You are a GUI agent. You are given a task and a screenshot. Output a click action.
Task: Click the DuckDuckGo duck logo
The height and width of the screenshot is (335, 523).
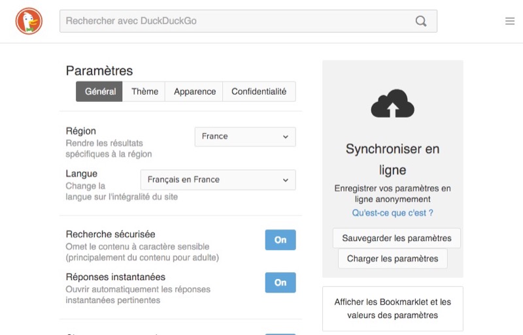click(29, 22)
